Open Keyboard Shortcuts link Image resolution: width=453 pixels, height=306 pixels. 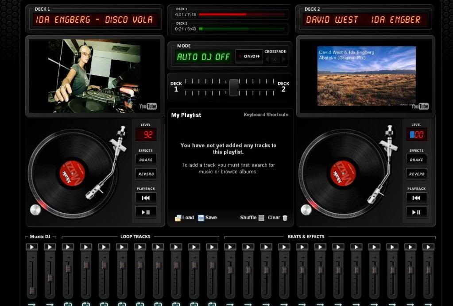[x=266, y=115]
